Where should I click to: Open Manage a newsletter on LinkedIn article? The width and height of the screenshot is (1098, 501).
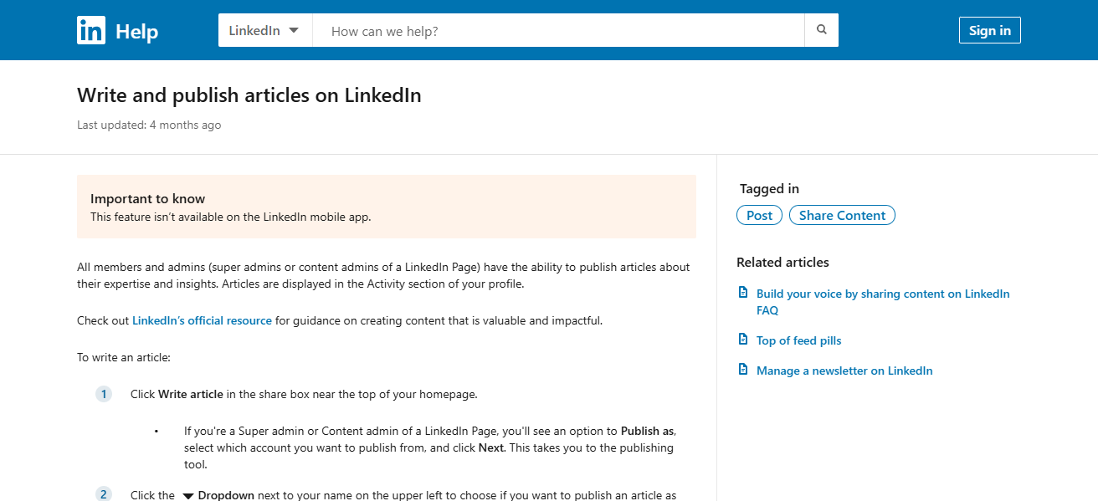[x=844, y=371]
